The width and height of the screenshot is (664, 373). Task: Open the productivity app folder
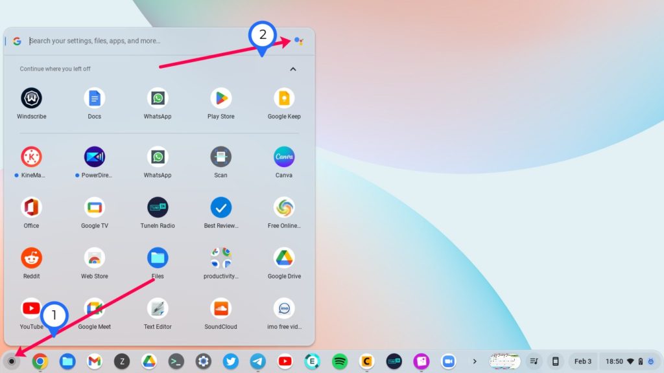click(220, 258)
